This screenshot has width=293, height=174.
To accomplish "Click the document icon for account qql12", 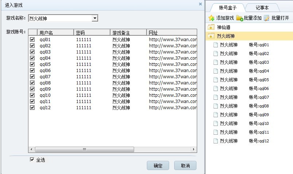I will click(x=215, y=141).
